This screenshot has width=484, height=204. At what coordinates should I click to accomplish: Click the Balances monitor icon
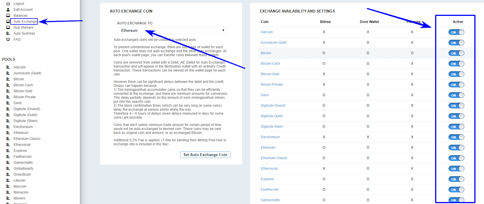(x=8, y=16)
